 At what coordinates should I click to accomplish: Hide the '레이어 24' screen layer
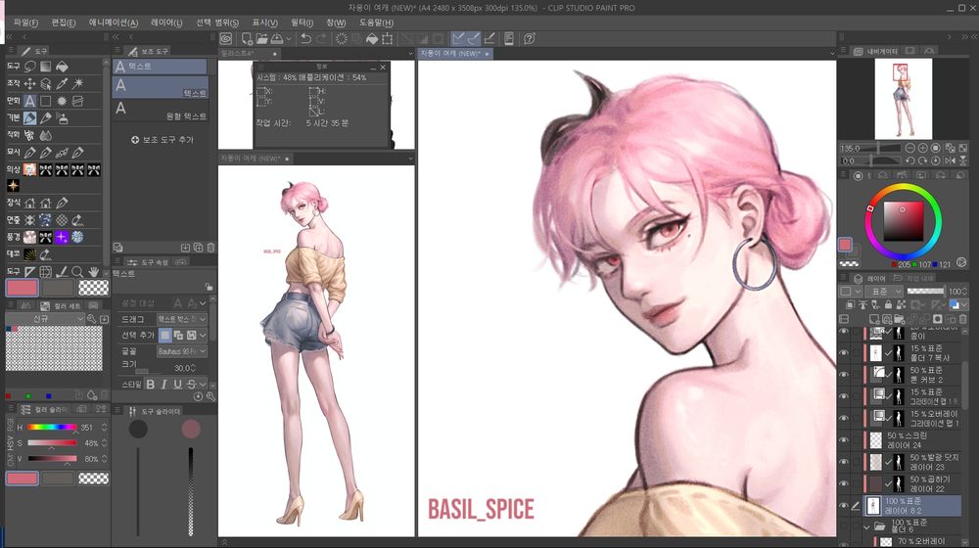tap(844, 440)
